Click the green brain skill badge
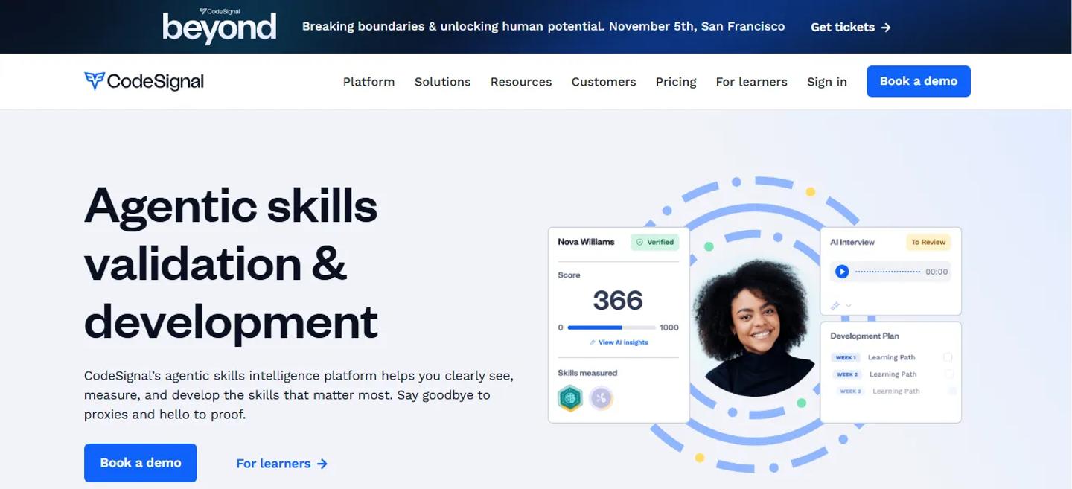This screenshot has height=489, width=1072. [x=570, y=398]
